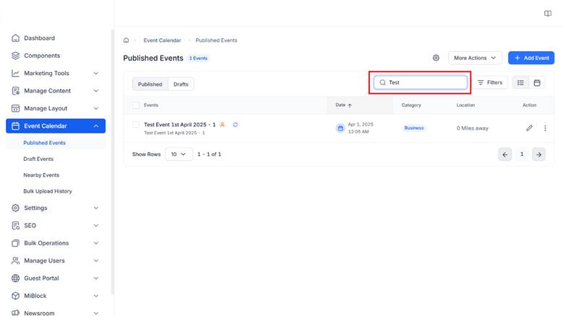The width and height of the screenshot is (563, 316).
Task: Click the Newsroom megaphone icon
Action: [15, 313]
